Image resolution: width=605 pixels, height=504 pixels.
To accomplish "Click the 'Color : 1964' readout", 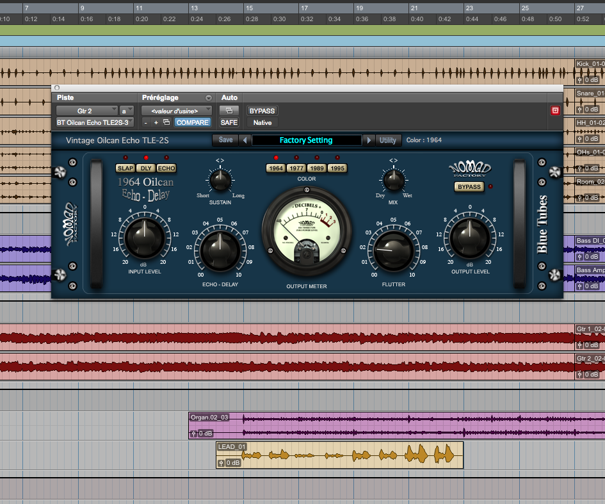I will tap(424, 140).
